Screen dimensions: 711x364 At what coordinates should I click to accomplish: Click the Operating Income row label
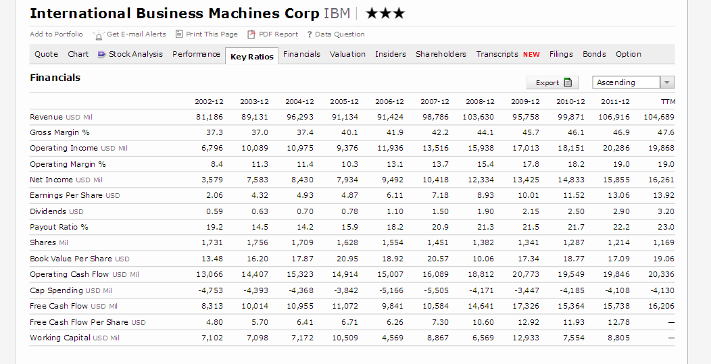[x=79, y=148]
